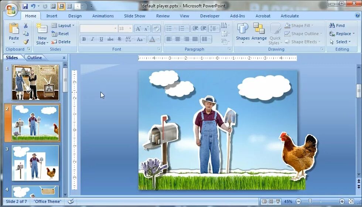Switch to Animations tab
This screenshot has width=362, height=207.
coord(103,16)
